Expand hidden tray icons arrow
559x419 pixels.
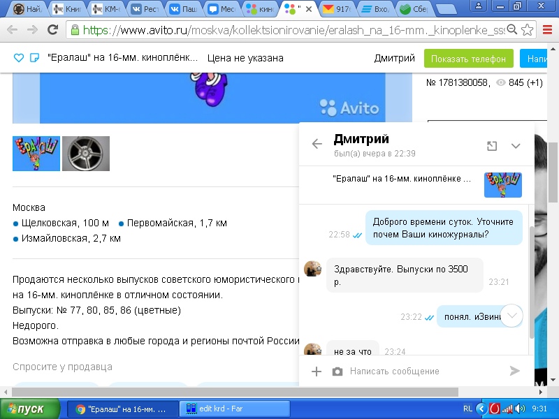481,409
